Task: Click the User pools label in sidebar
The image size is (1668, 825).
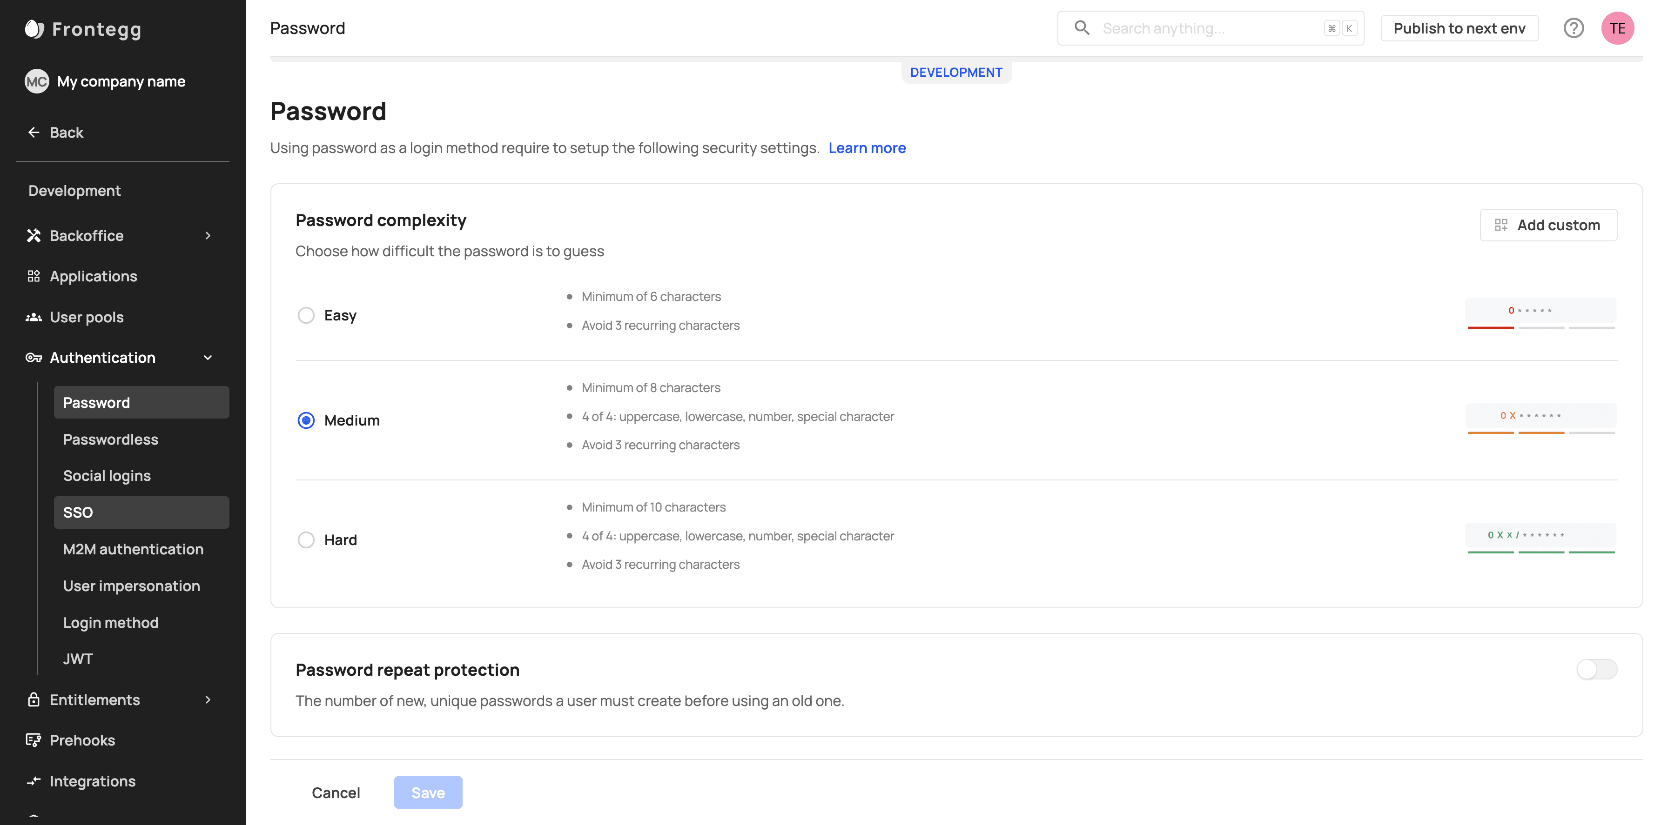Action: coord(86,317)
